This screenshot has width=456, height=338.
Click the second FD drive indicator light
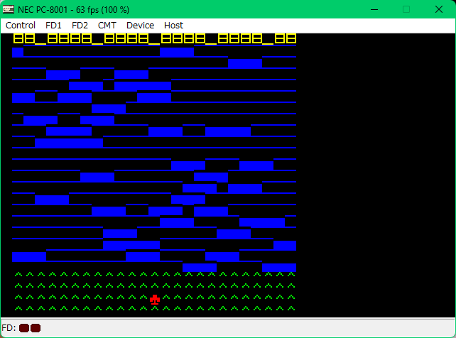(x=36, y=328)
